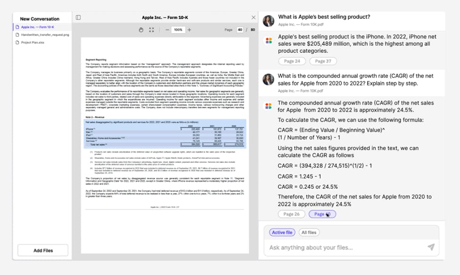
Task: Click the file icon beside Project Plan.xlsx
Action: 17,43
